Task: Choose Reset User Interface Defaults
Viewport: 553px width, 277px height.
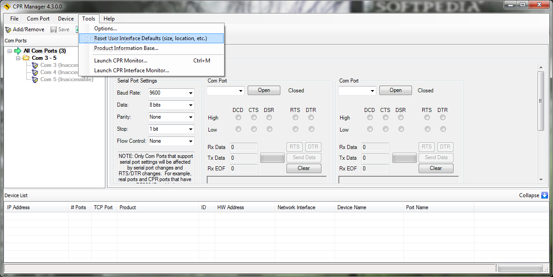Action: [151, 38]
